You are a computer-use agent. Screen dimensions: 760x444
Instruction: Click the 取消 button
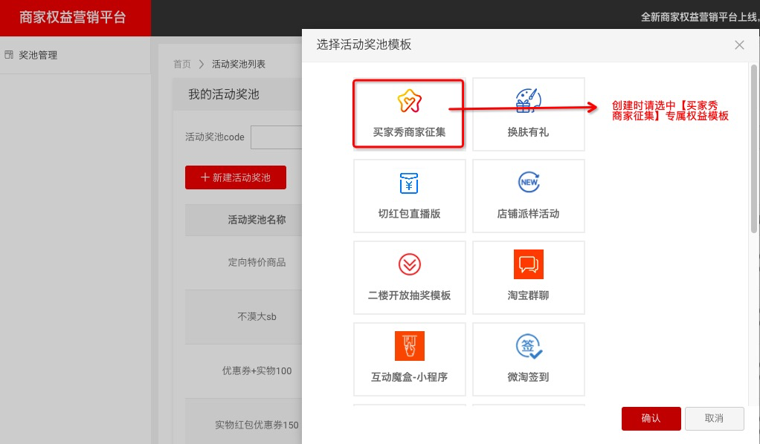point(714,418)
